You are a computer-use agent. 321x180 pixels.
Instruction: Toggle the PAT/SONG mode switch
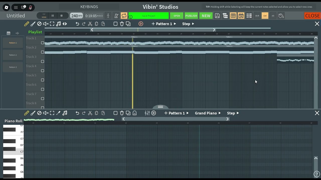click(x=44, y=16)
